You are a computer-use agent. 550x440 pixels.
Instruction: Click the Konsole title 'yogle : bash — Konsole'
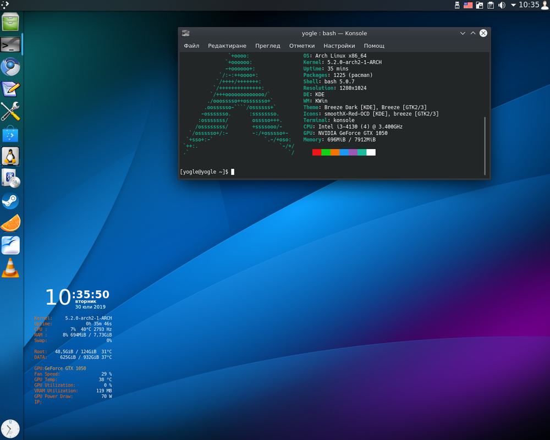point(334,34)
